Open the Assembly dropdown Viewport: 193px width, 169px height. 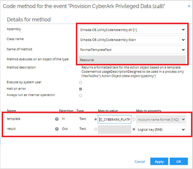[x=132, y=30]
